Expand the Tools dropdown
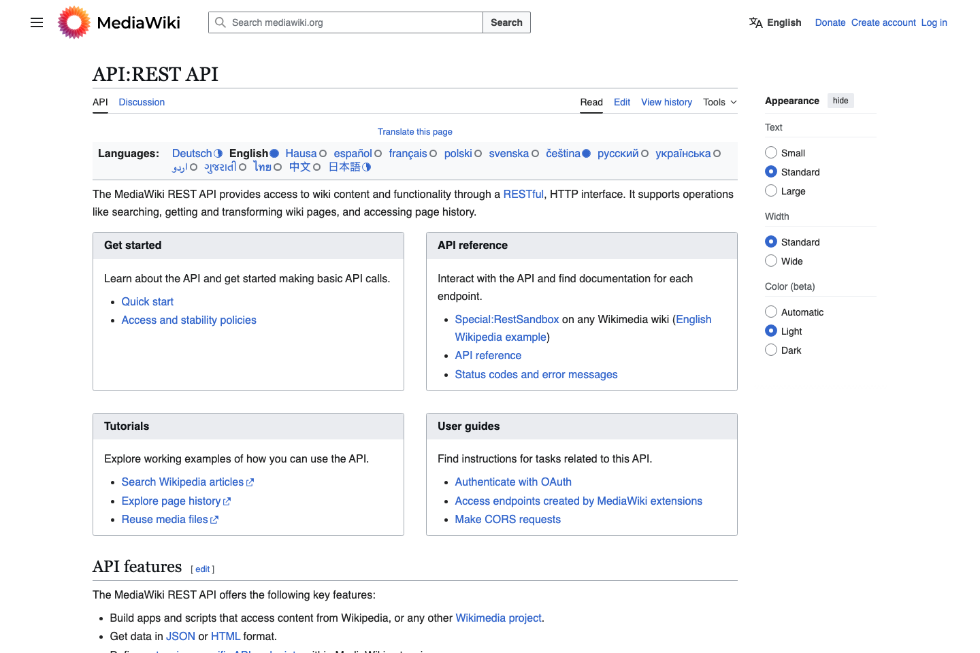The image size is (980, 653). coord(719,102)
